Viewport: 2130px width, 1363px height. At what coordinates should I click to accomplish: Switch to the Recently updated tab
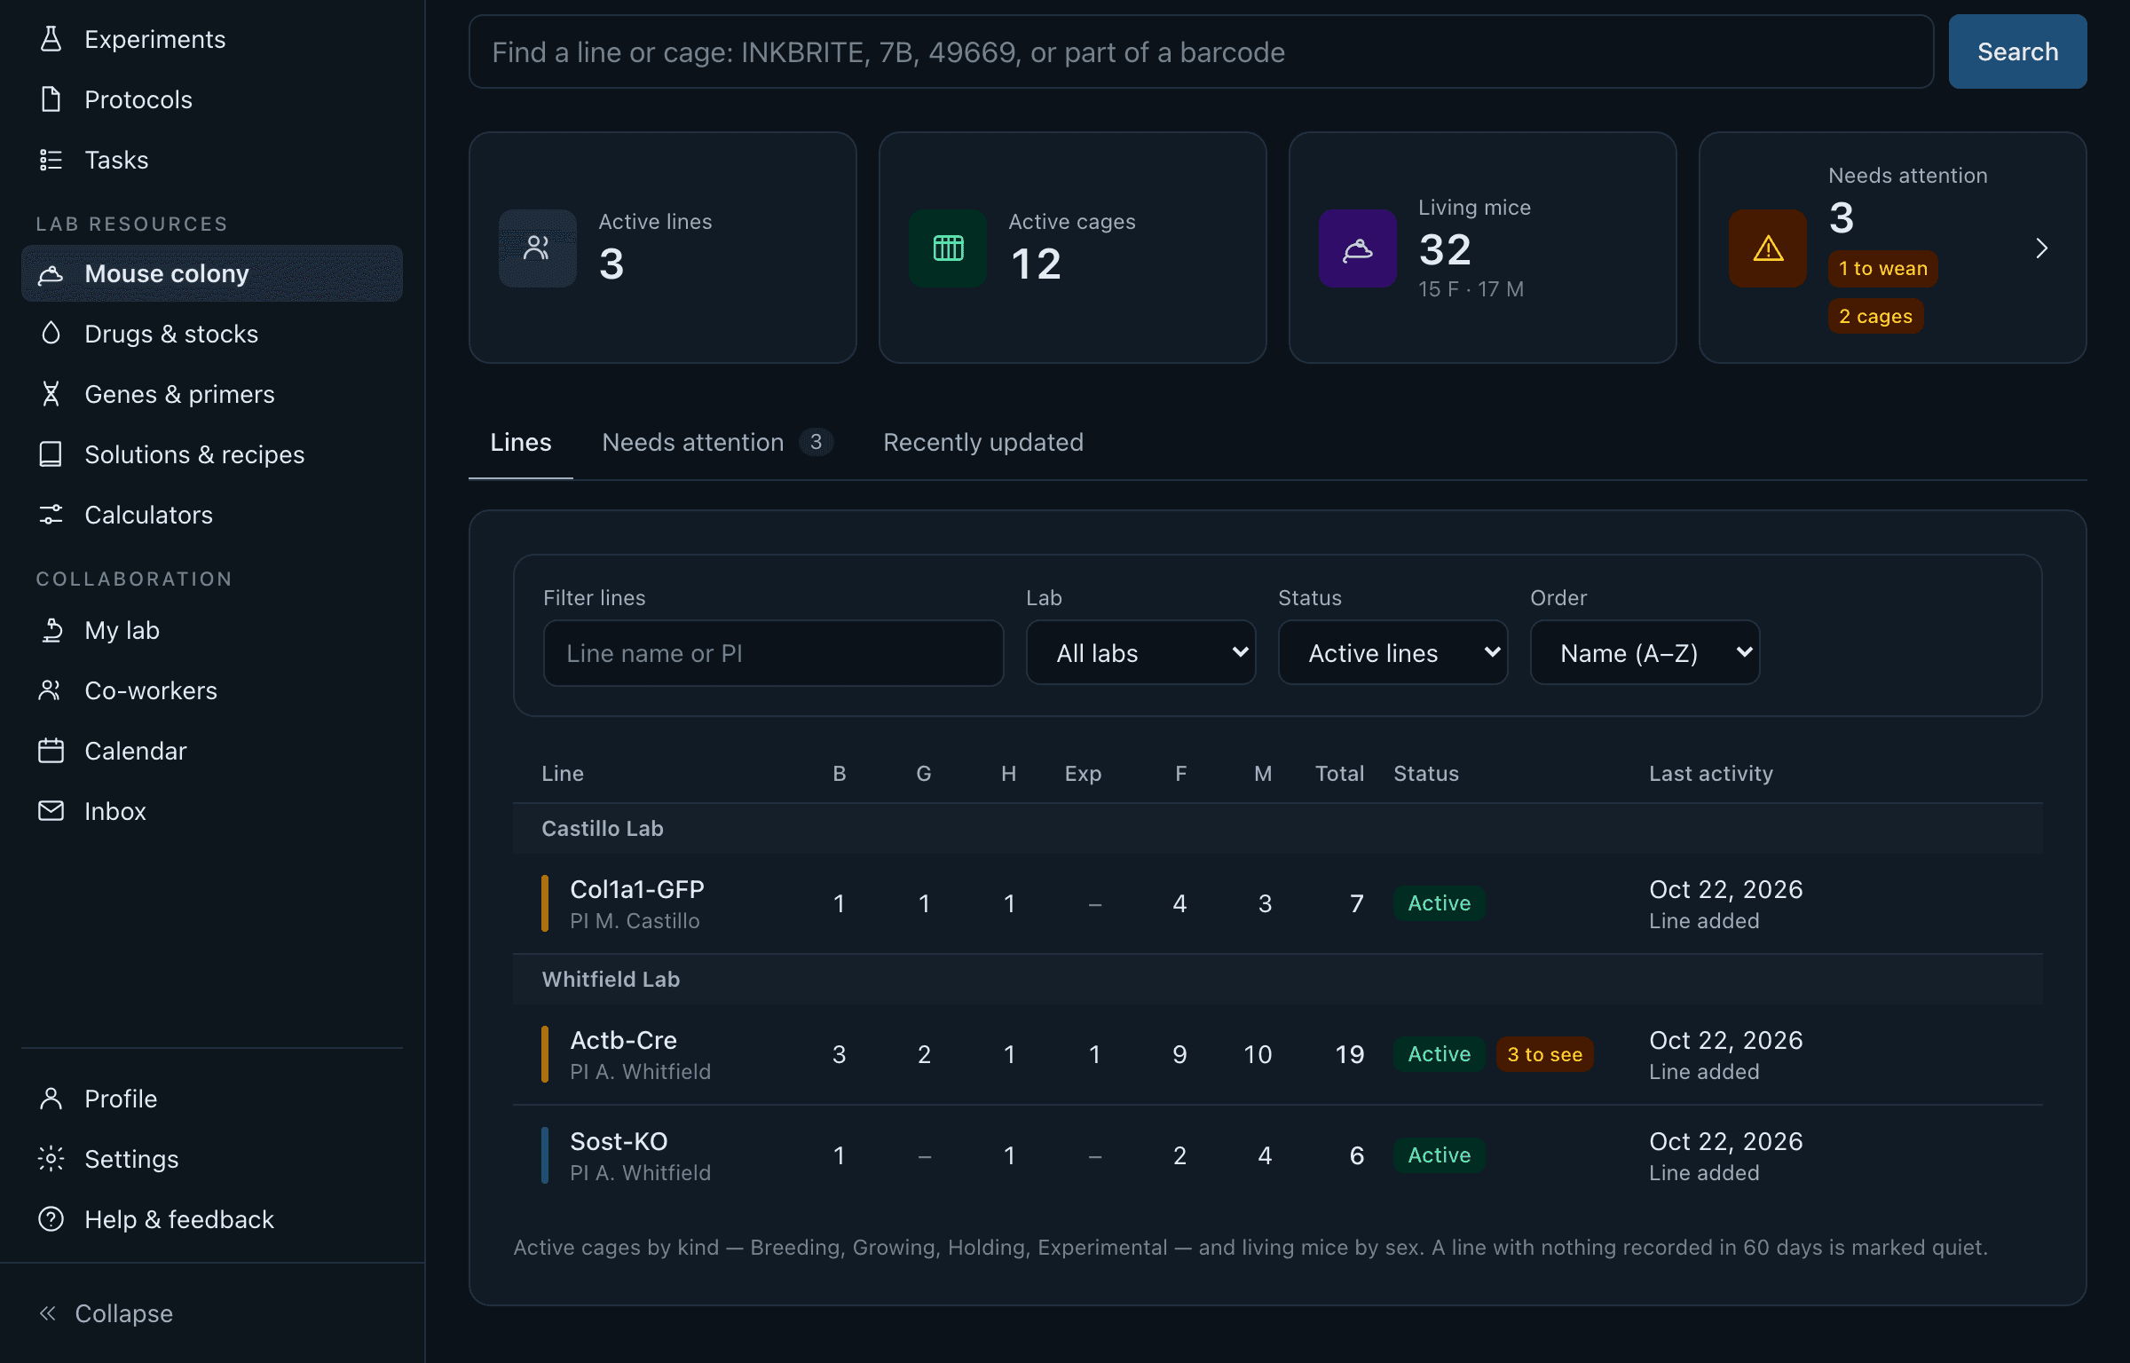click(983, 442)
